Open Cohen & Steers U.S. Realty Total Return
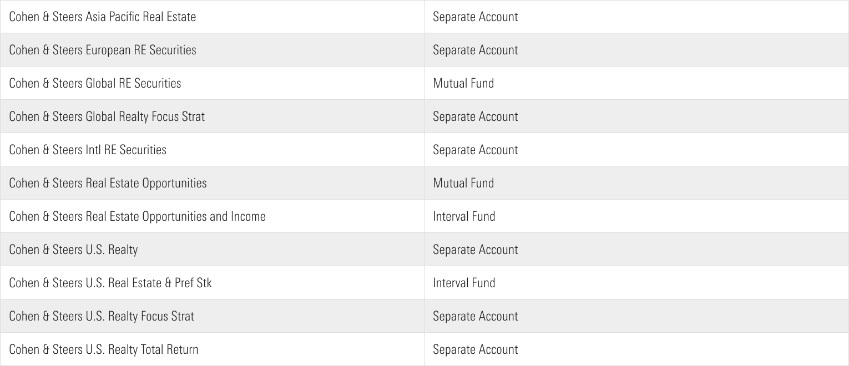Screen dimensions: 849x366 coord(104,349)
